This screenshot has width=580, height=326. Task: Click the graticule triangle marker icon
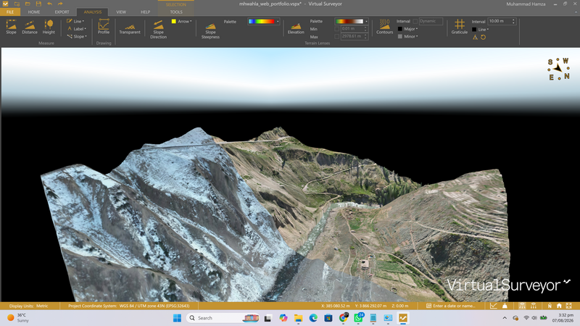476,38
